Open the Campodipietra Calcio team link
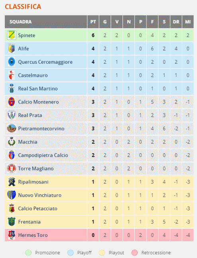This screenshot has height=258, width=197. (43, 155)
